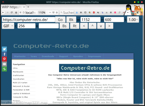Click the Rt return button
Image resolution: width=145 pixels, height=106 pixels.
(x=75, y=26)
